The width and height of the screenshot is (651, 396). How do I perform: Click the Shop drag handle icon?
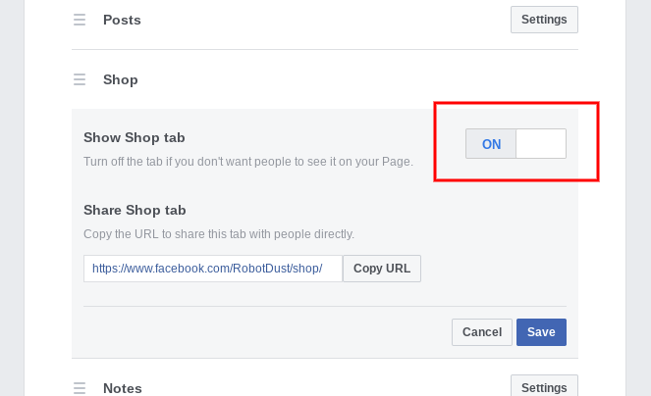[80, 79]
